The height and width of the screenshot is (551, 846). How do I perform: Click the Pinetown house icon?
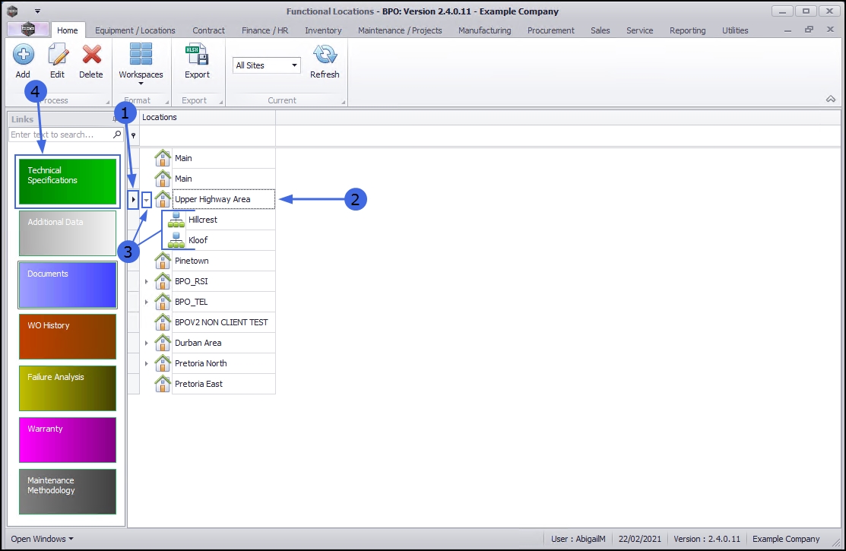163,261
